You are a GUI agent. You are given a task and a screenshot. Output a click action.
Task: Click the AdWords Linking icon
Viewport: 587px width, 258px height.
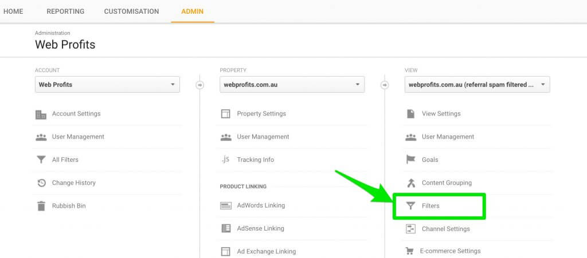pyautogui.click(x=226, y=206)
